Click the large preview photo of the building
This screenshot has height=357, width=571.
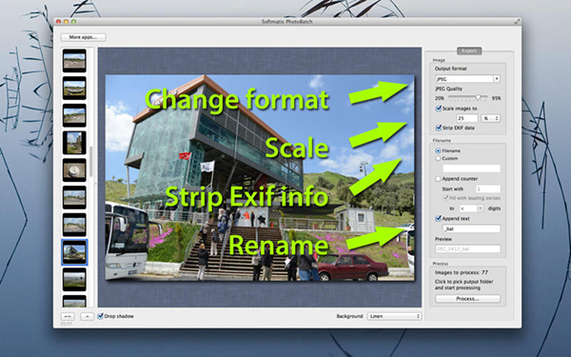pos(260,178)
